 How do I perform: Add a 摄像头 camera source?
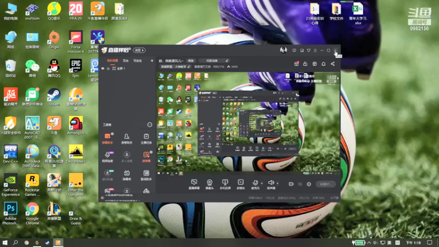coord(210,184)
